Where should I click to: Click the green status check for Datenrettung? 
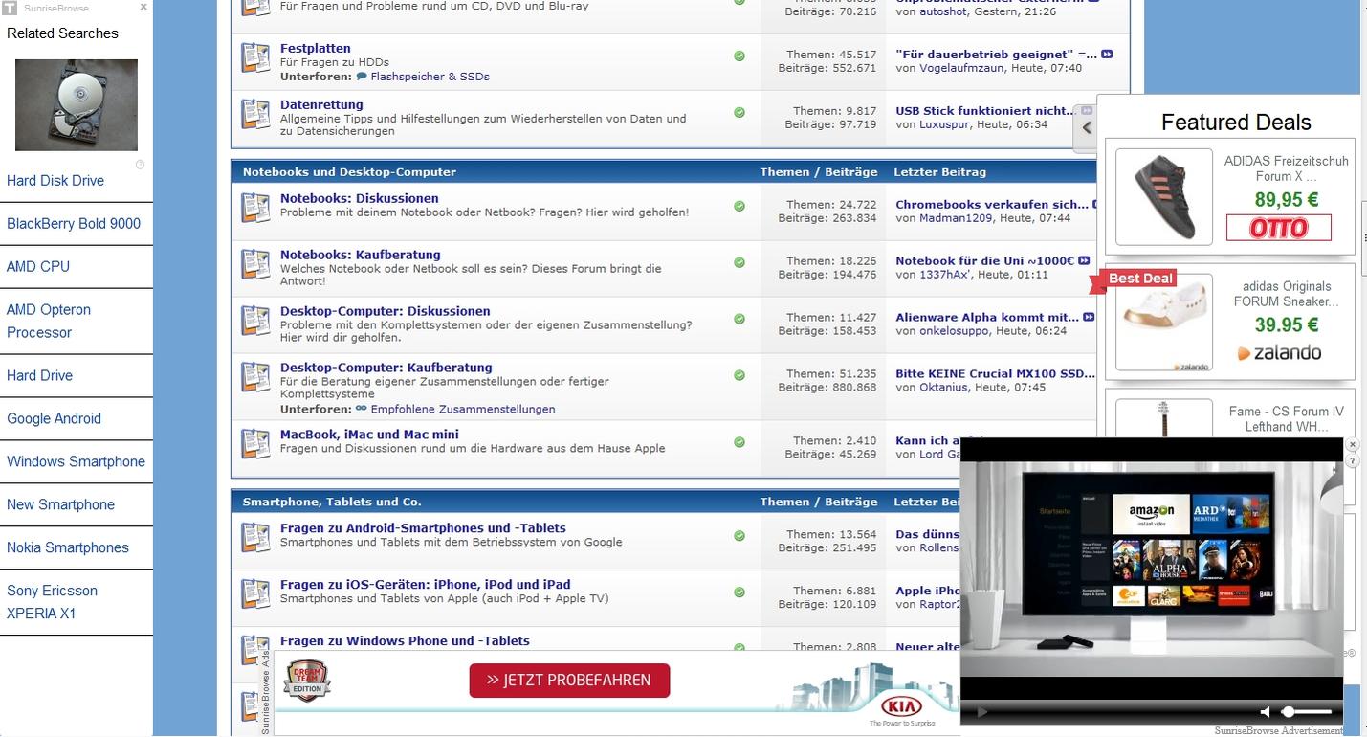coord(739,113)
